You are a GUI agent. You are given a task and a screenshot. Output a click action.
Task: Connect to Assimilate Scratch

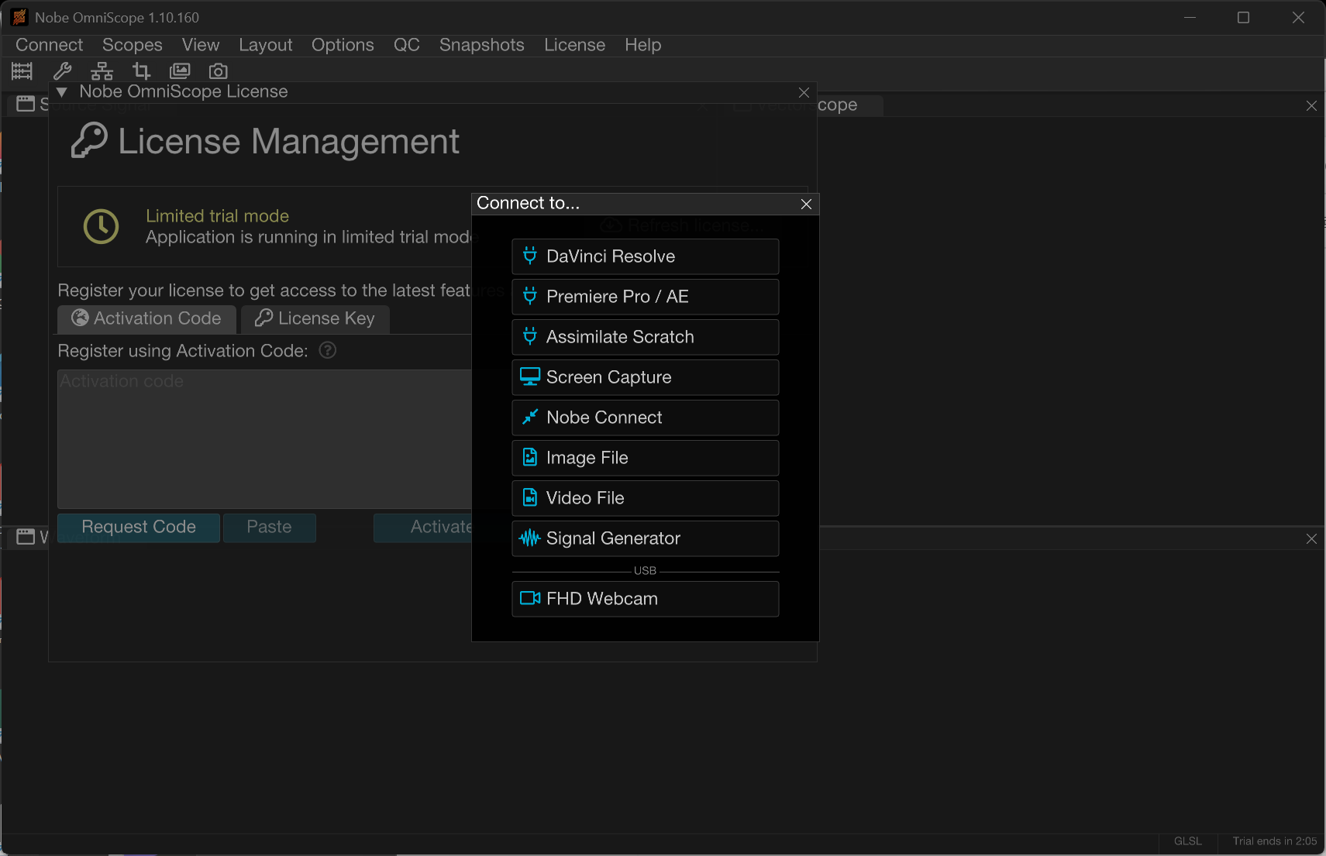(645, 337)
